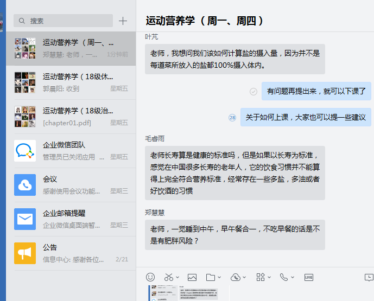
Task: Click the folder file icon
Action: tap(211, 277)
